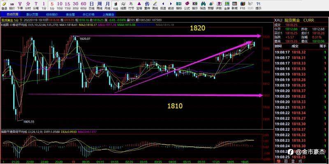Select the 1分 one-minute period
The width and height of the screenshot is (329, 164).
tap(44, 6)
